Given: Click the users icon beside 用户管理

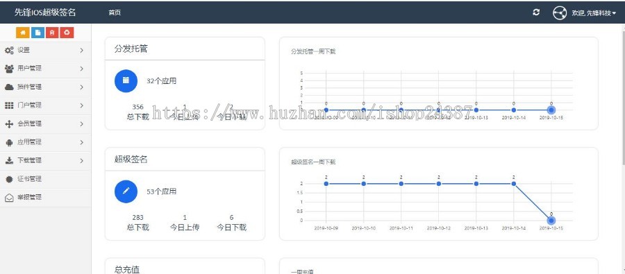Looking at the screenshot, I should click(x=9, y=69).
